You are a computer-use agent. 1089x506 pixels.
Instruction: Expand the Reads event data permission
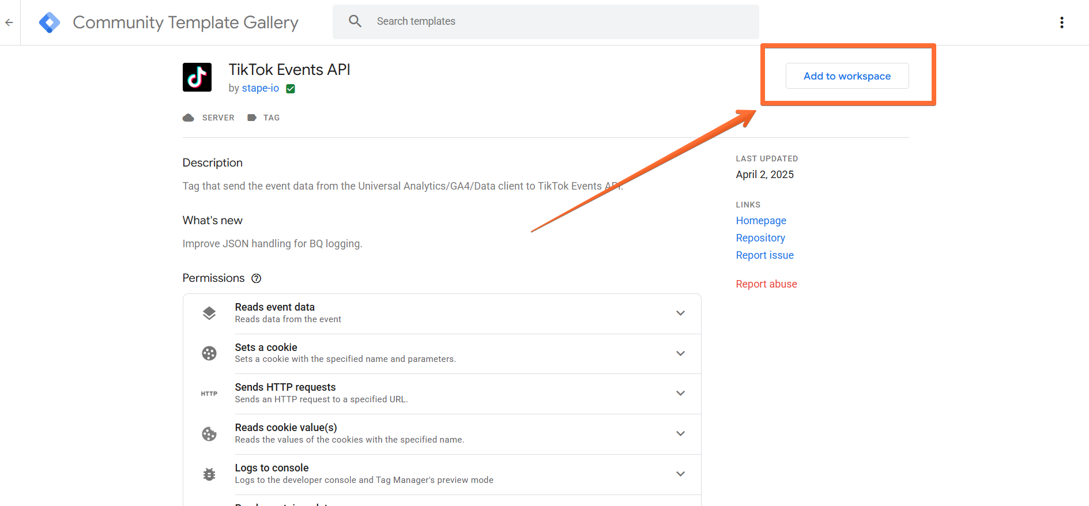(x=680, y=314)
